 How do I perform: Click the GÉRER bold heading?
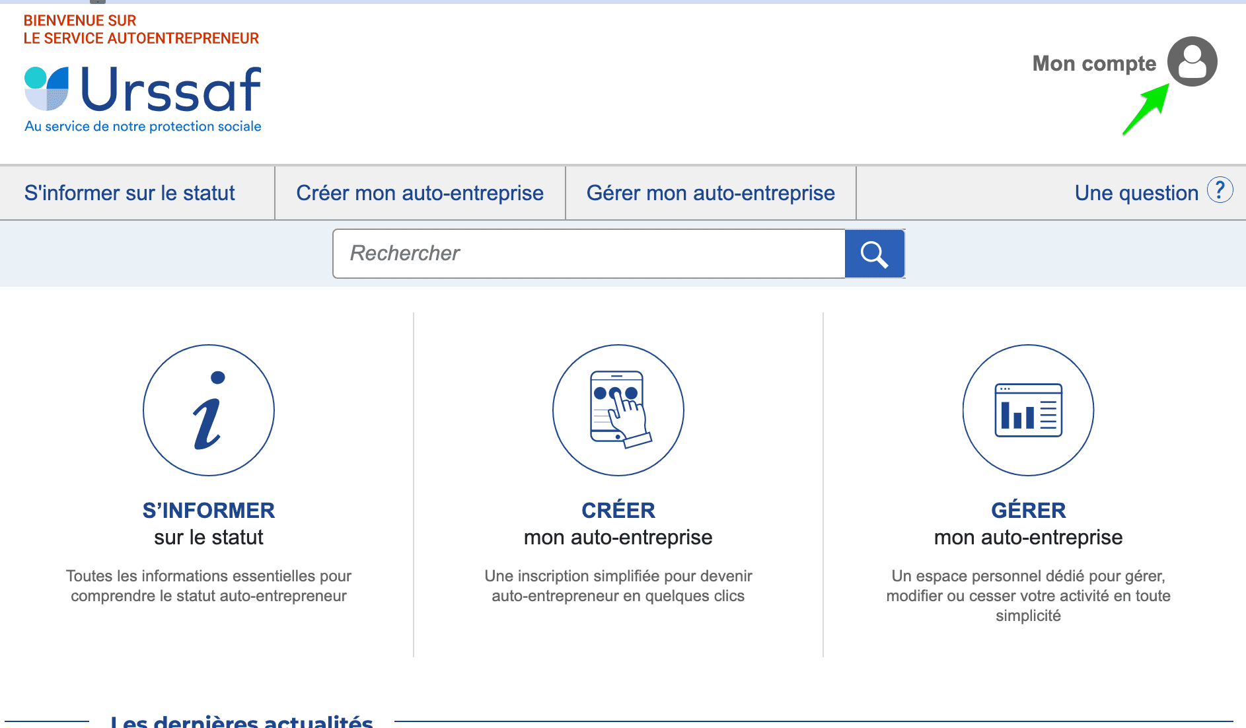pos(1028,510)
